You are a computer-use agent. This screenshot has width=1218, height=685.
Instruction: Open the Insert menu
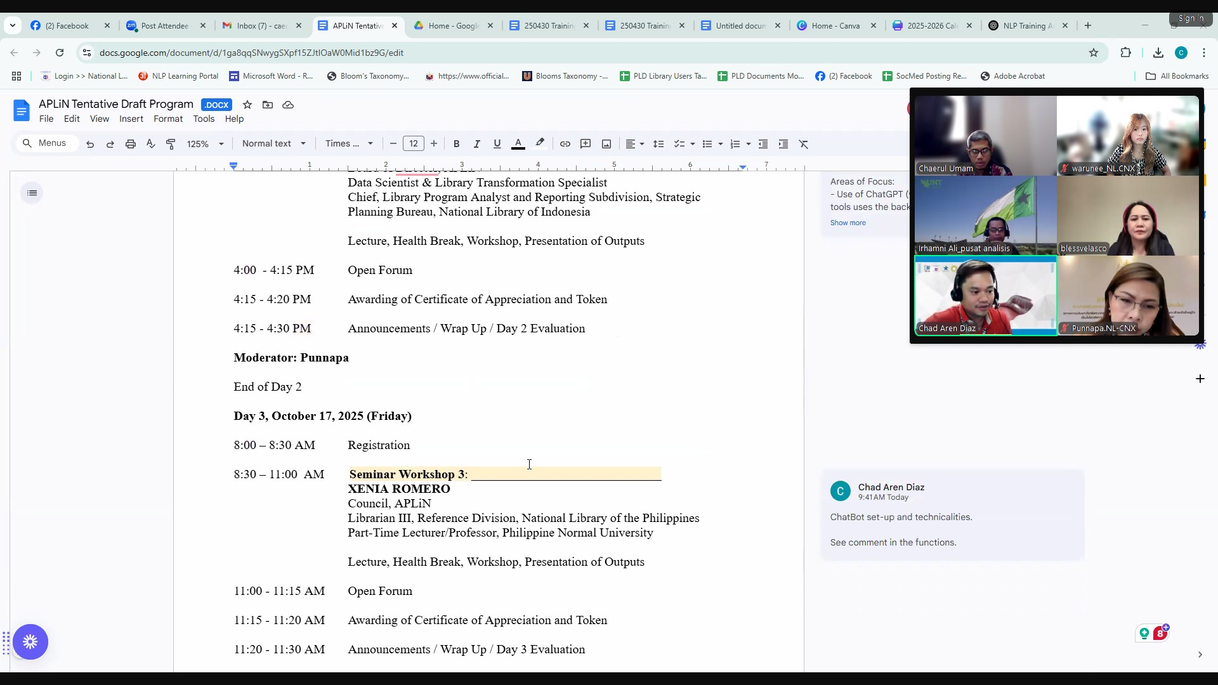[x=131, y=119]
